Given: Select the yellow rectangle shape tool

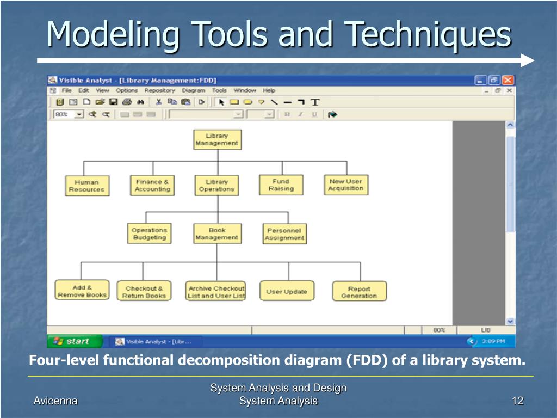Looking at the screenshot, I should point(234,102).
